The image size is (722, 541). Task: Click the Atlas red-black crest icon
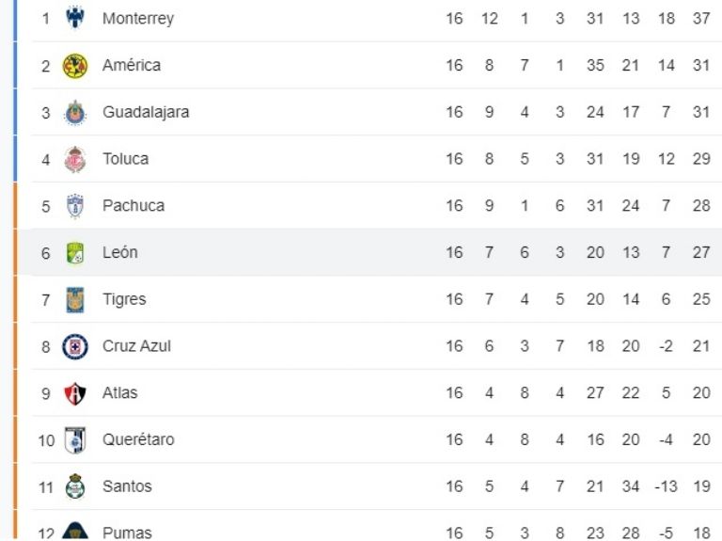click(74, 393)
